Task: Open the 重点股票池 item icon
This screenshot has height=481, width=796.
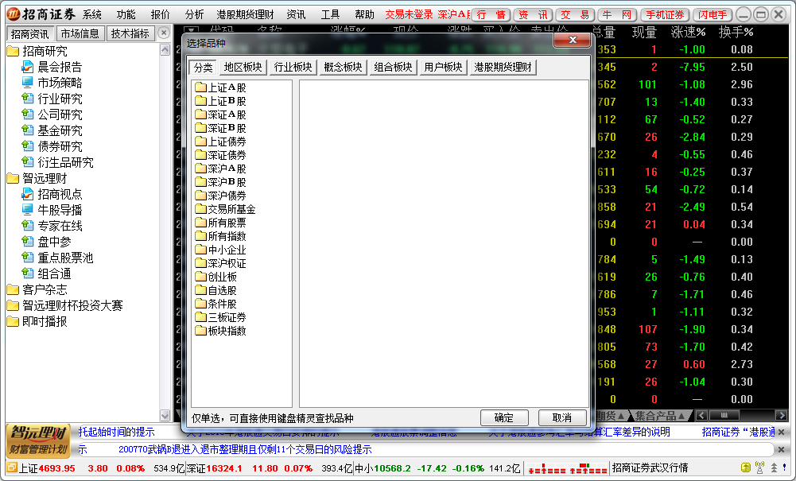Action: (27, 258)
